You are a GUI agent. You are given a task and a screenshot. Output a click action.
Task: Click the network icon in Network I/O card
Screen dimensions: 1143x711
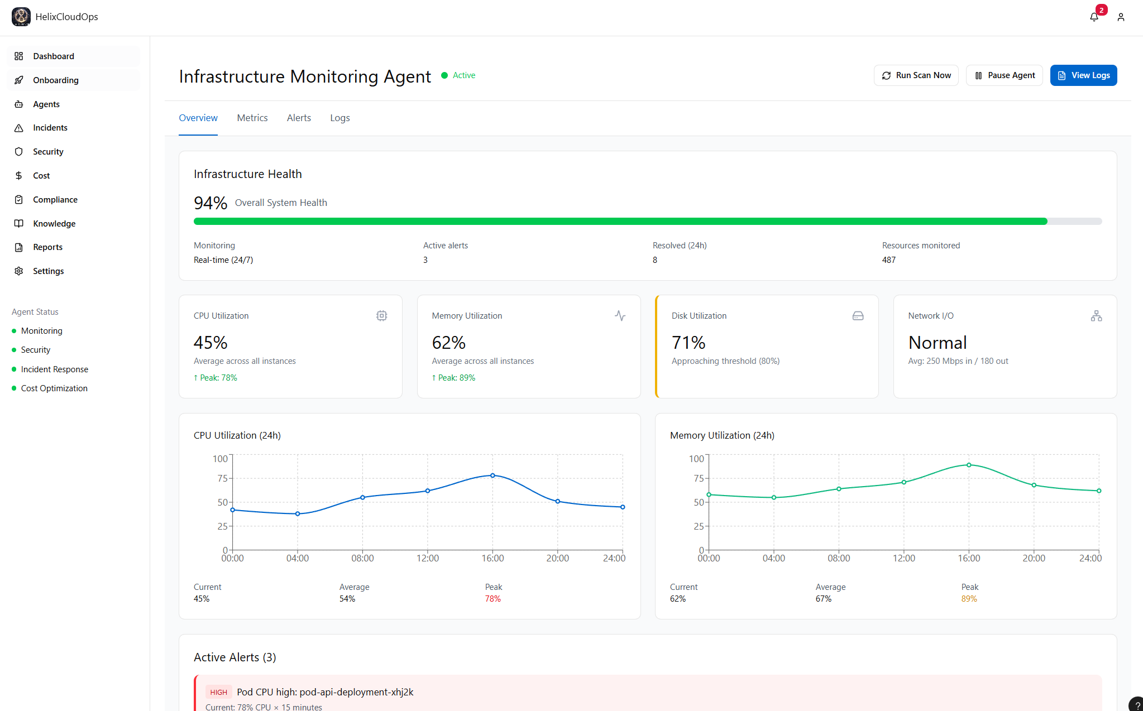click(x=1096, y=316)
